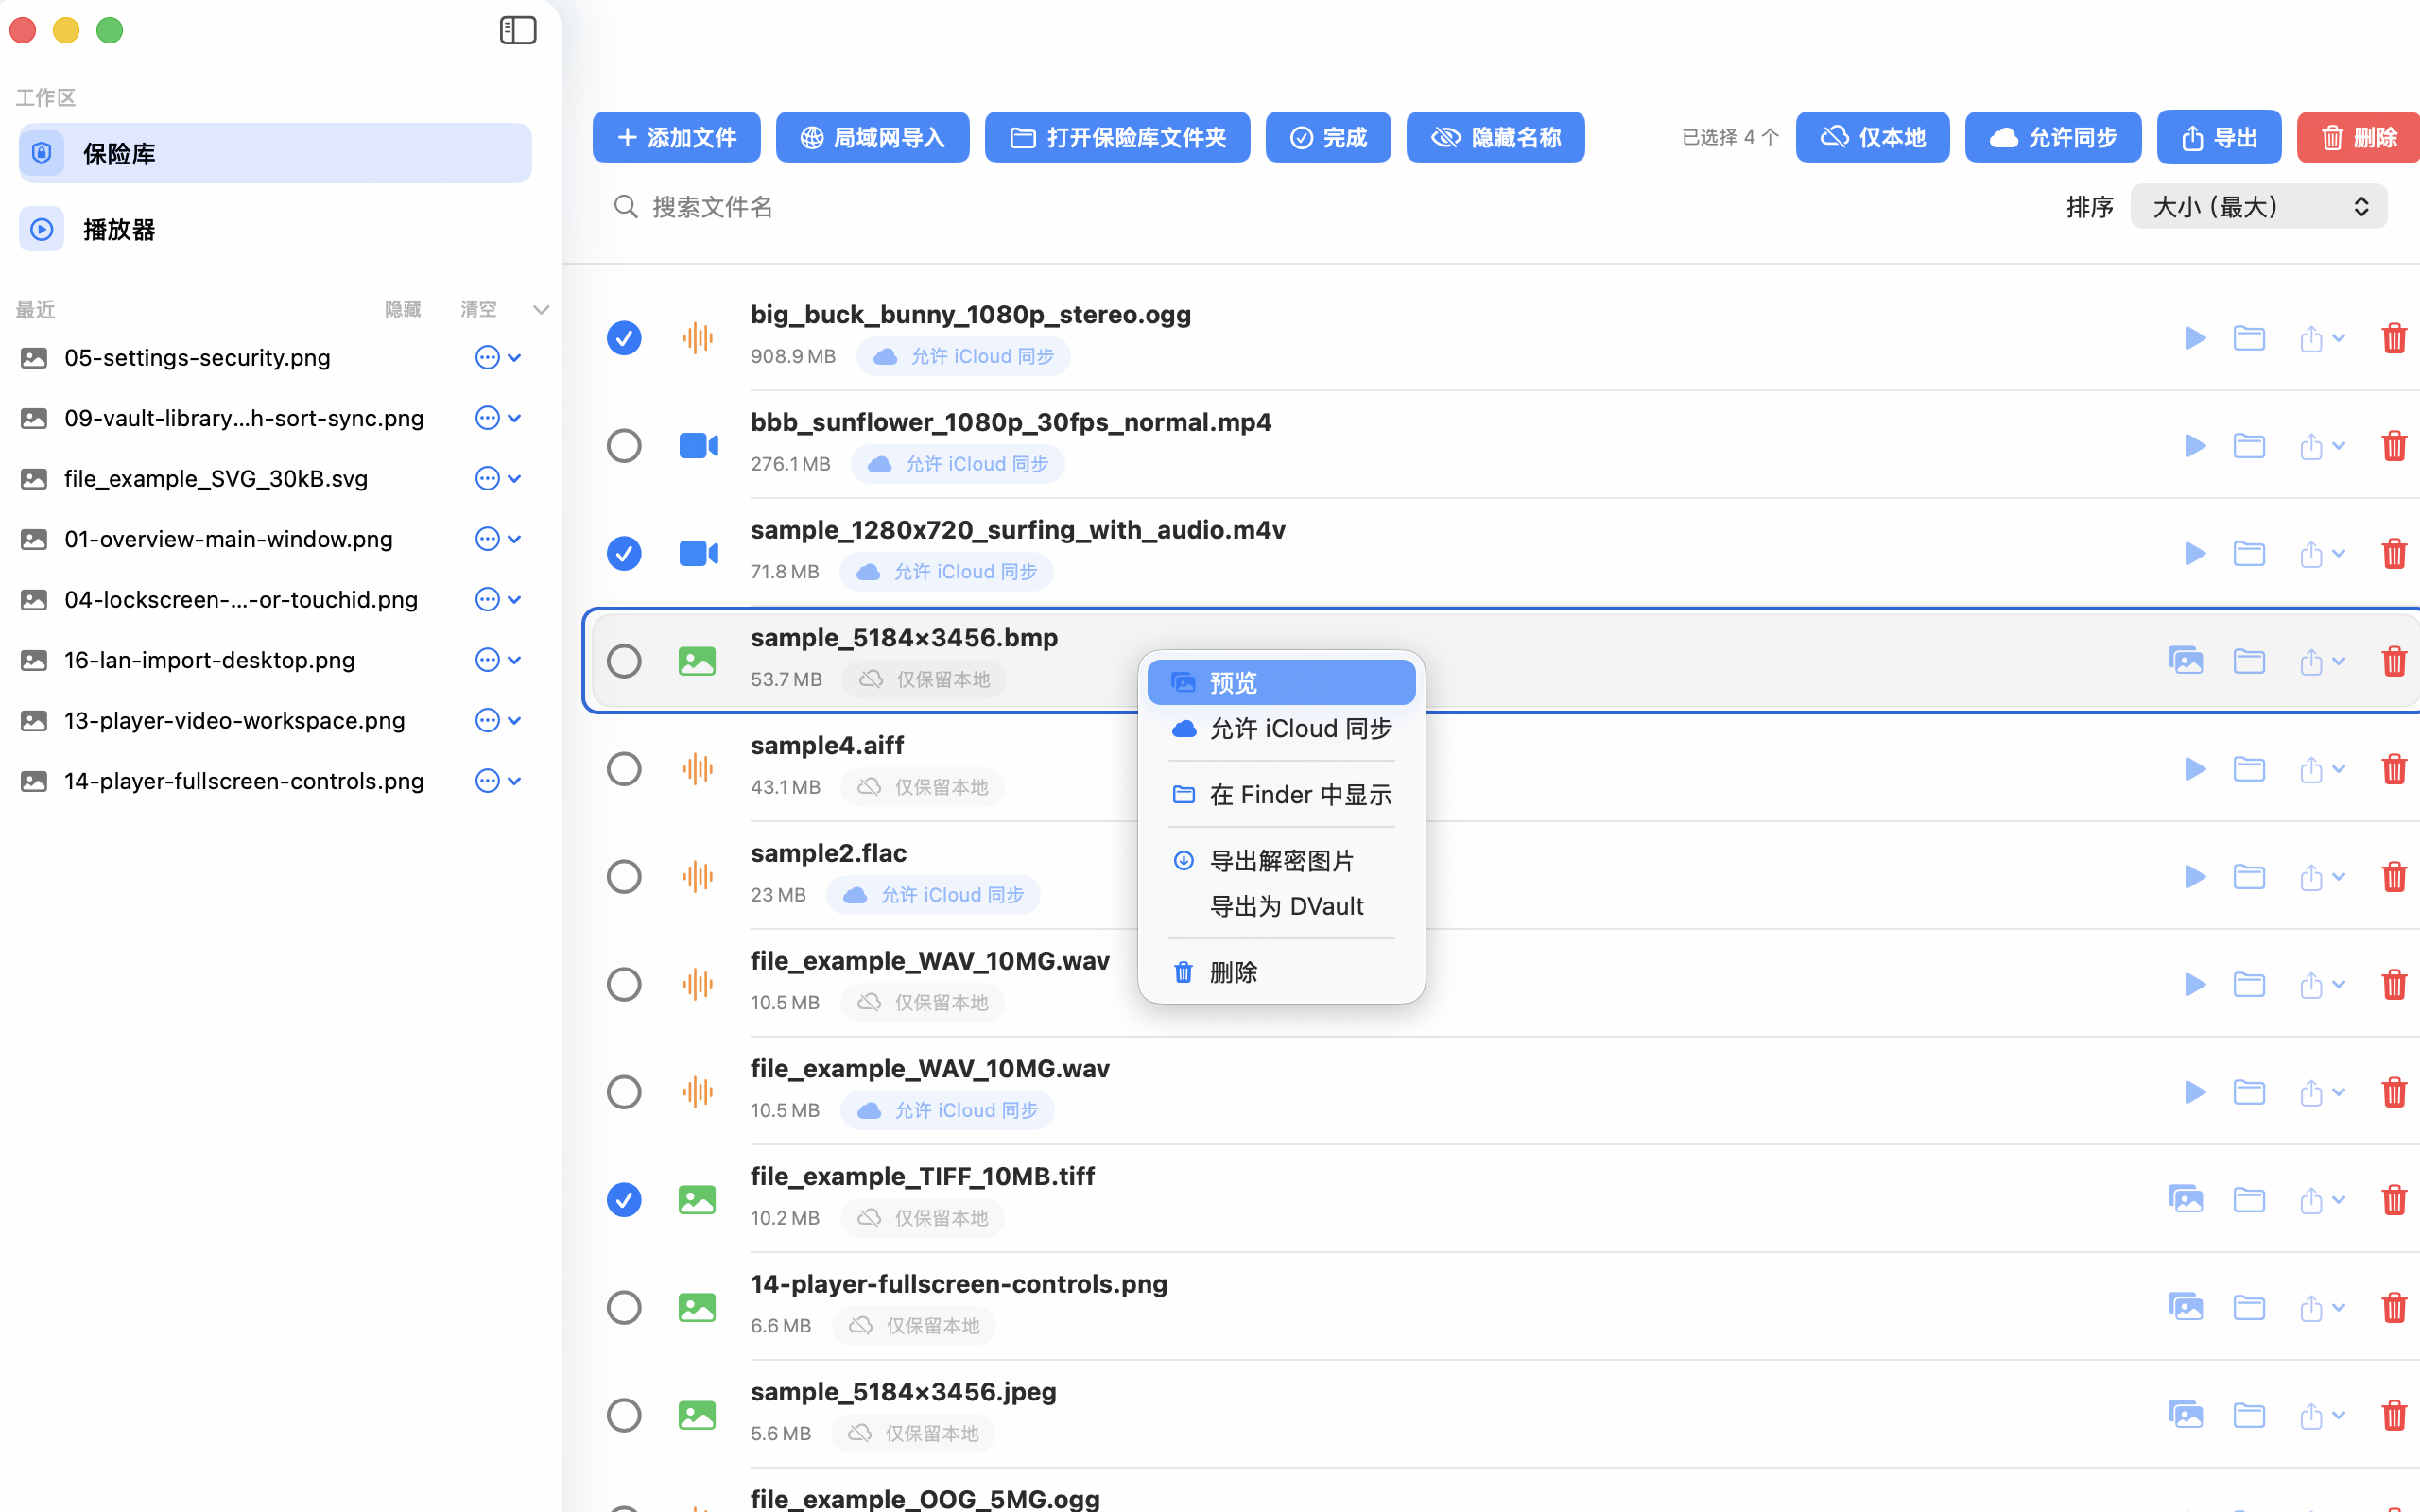Show sample4.aiff in its folder
The width and height of the screenshot is (2420, 1512).
pyautogui.click(x=2249, y=768)
